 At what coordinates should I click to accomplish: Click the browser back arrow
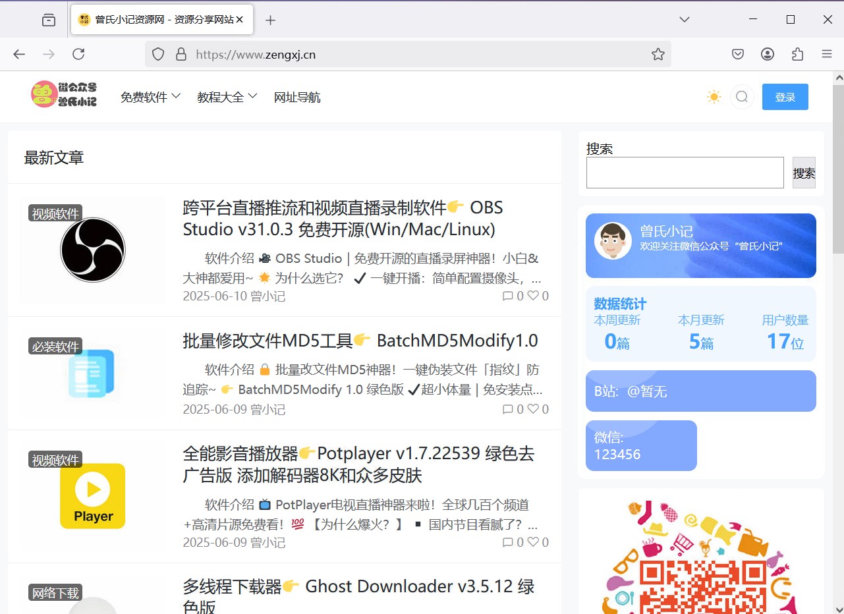(19, 54)
